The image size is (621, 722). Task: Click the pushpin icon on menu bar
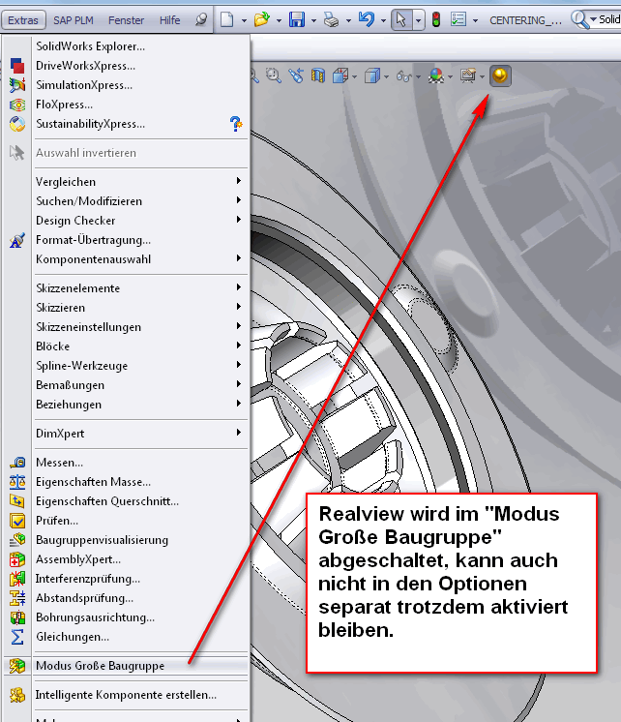click(200, 19)
